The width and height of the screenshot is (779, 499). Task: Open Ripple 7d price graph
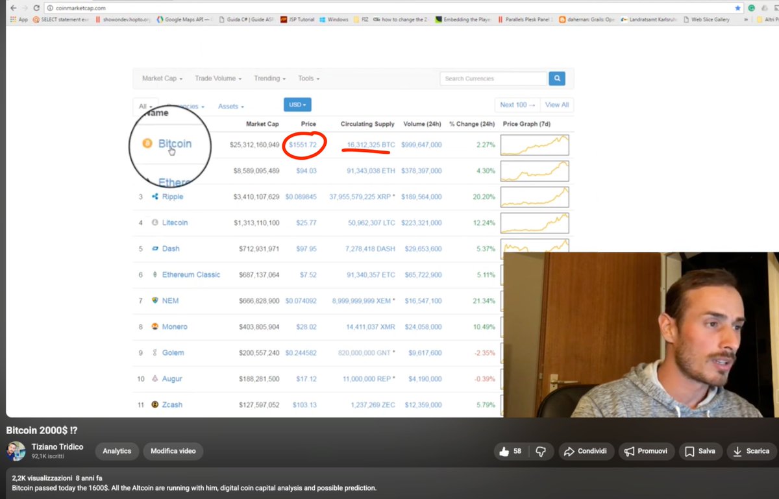(534, 197)
